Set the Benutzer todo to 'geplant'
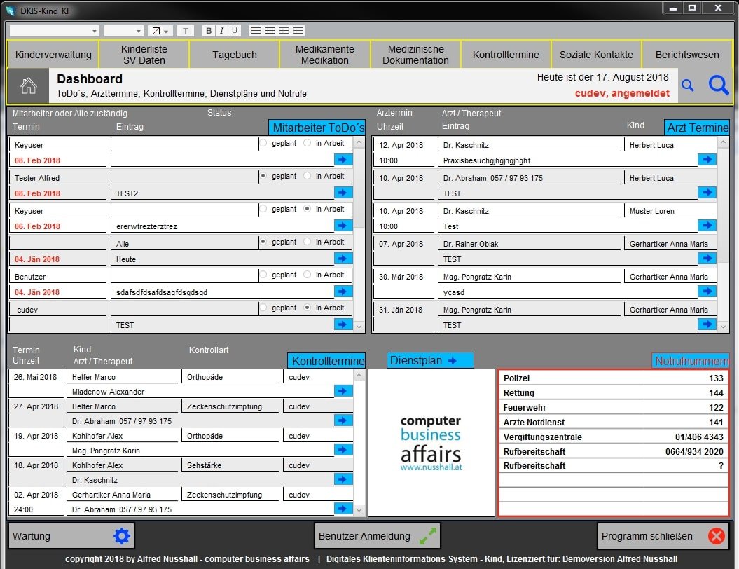739x569 pixels. coord(263,275)
